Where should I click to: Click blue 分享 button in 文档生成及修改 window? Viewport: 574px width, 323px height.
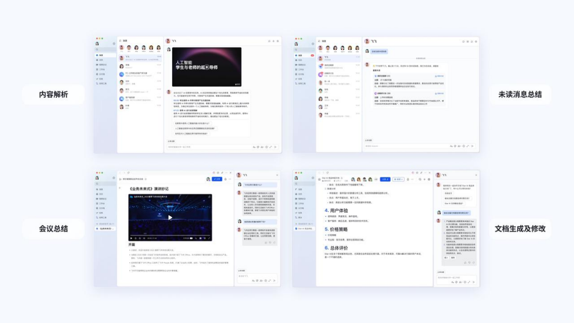[385, 179]
